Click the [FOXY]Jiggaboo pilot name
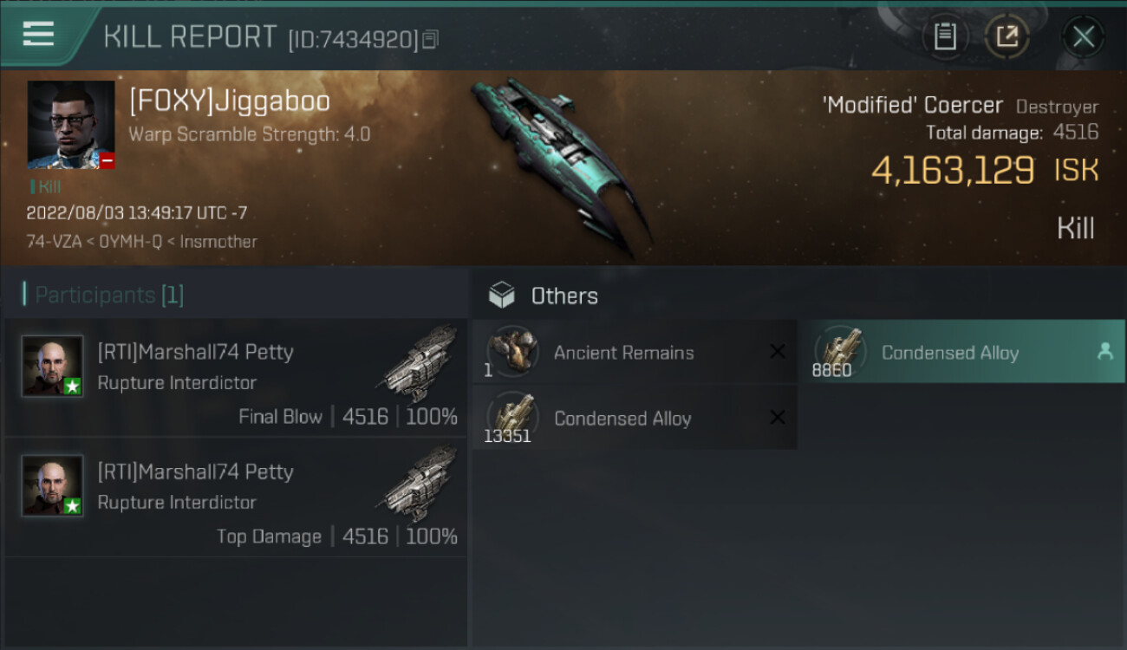The width and height of the screenshot is (1127, 650). point(230,101)
